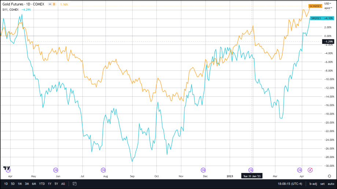This screenshot has height=189, width=337.
Task: Open chart settings gear icon
Action: coord(329,176)
